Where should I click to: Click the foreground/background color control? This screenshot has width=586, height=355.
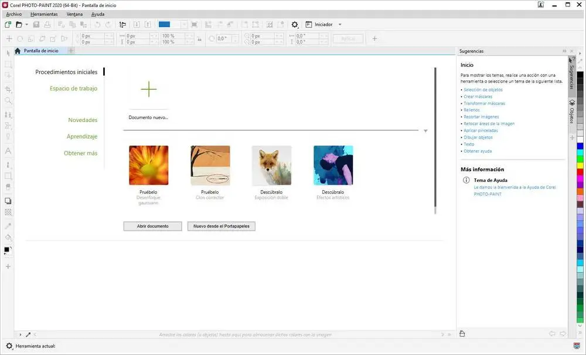pyautogui.click(x=8, y=251)
